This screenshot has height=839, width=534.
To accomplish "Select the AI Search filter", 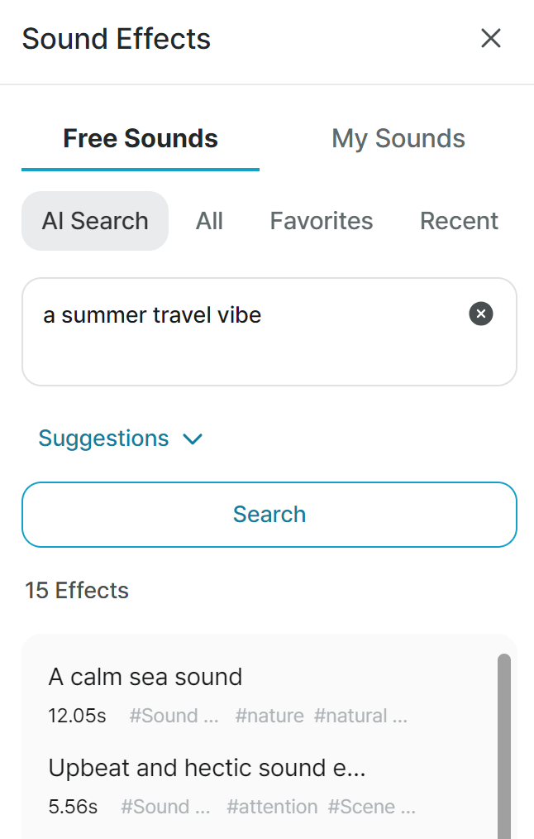I will [x=95, y=221].
